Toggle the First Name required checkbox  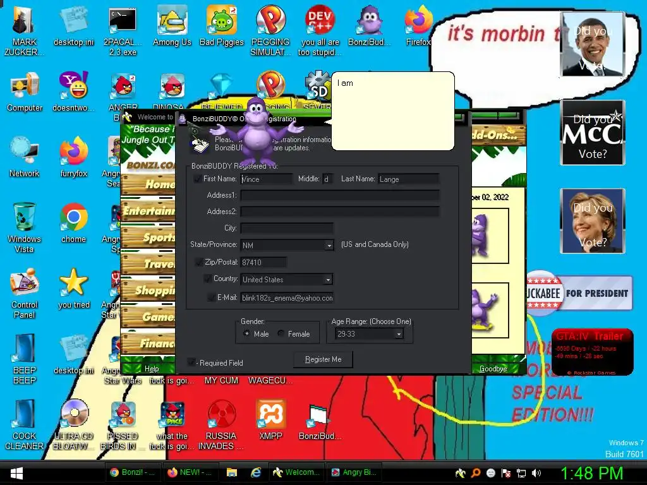click(x=197, y=179)
